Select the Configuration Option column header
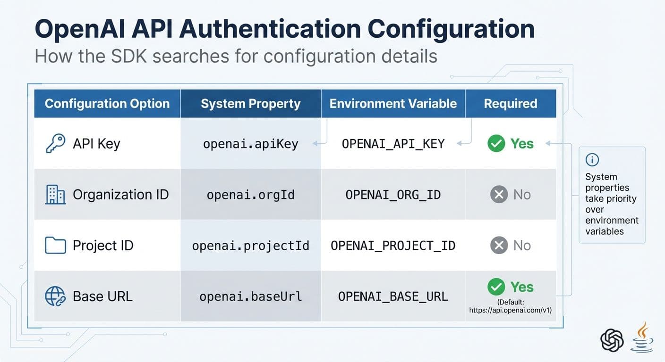Screen dimensions: 665x362 (107, 104)
